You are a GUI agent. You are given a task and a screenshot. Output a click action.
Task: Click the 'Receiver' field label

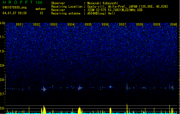coord(58,10)
